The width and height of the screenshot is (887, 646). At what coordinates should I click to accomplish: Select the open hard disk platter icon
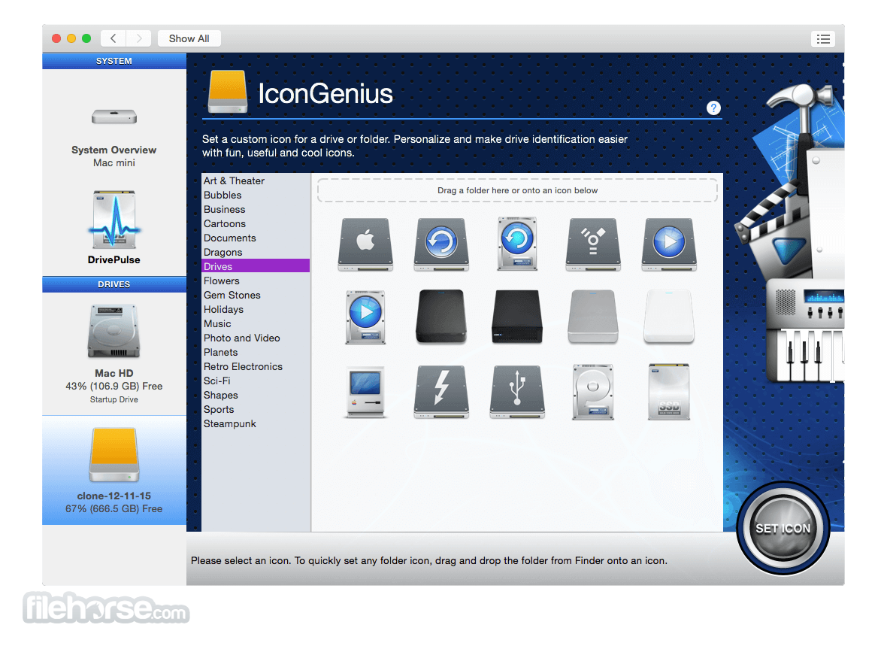click(593, 392)
